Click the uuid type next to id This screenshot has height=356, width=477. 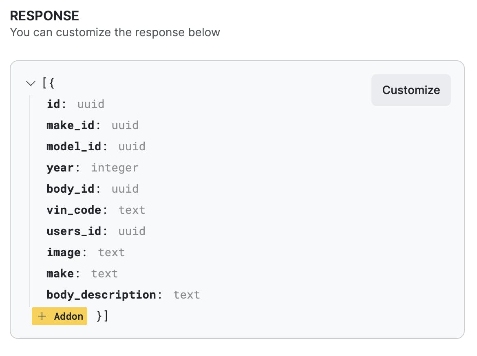pos(91,104)
